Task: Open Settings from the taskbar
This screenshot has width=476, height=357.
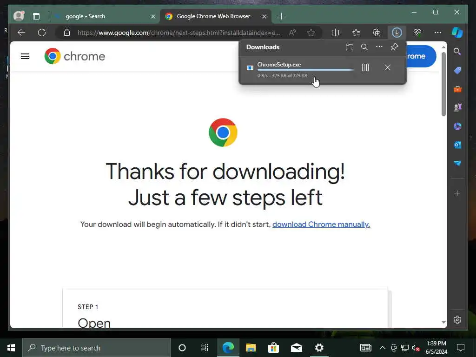Action: point(319,348)
